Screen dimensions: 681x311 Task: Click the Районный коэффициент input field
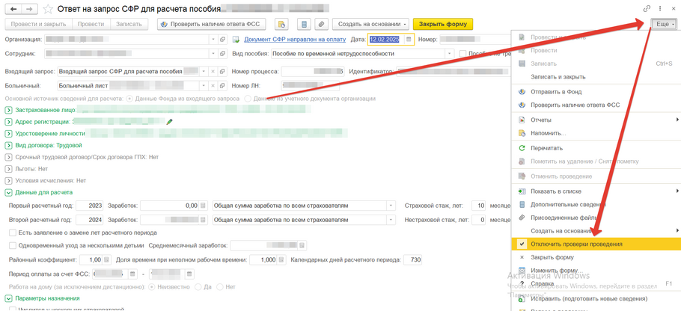(90, 260)
